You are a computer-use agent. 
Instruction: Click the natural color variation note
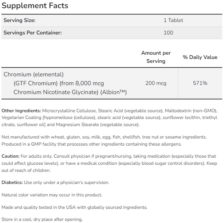click(x=52, y=195)
